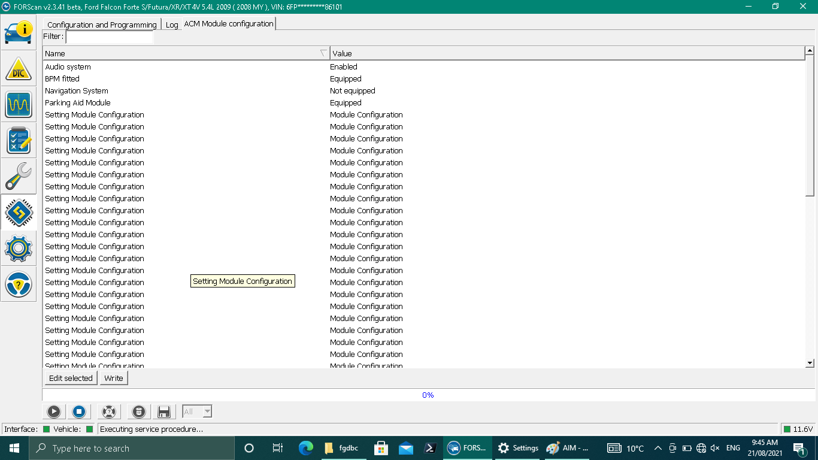Switch to Configuration and Programming tab

click(102, 25)
